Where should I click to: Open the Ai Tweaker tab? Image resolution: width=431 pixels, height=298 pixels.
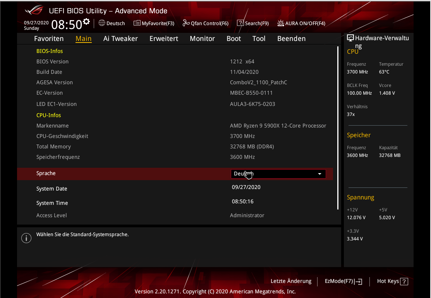click(x=120, y=38)
